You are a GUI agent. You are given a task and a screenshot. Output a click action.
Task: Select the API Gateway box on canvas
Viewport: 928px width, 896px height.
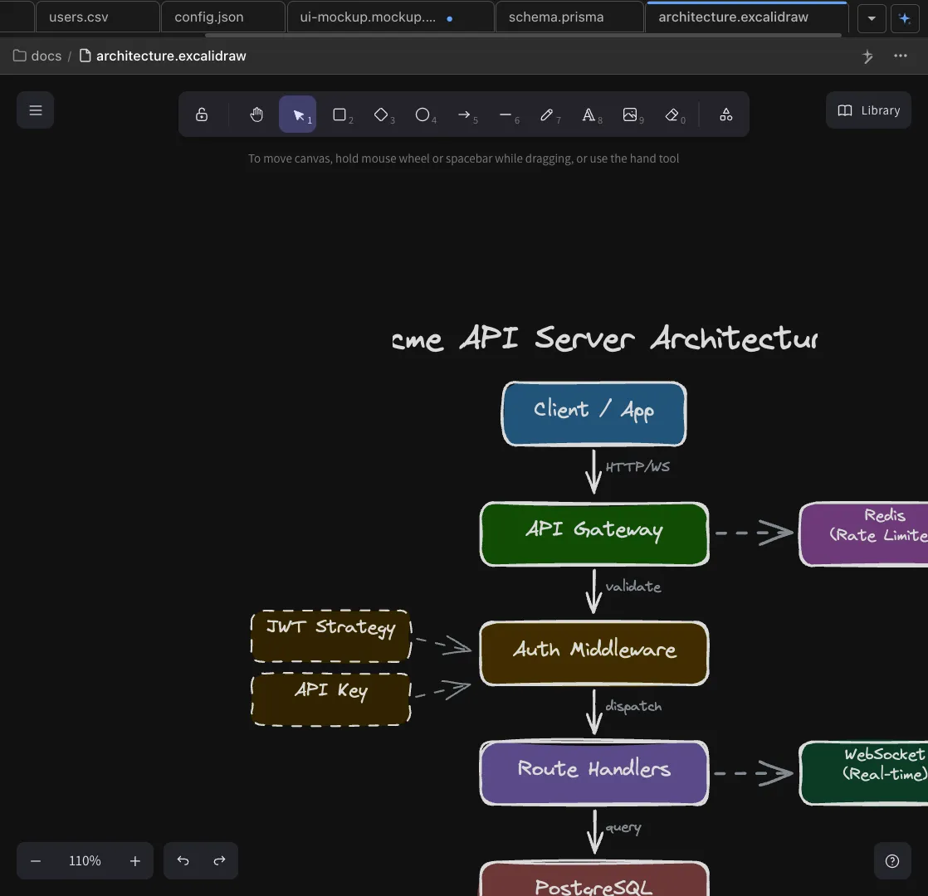click(593, 533)
